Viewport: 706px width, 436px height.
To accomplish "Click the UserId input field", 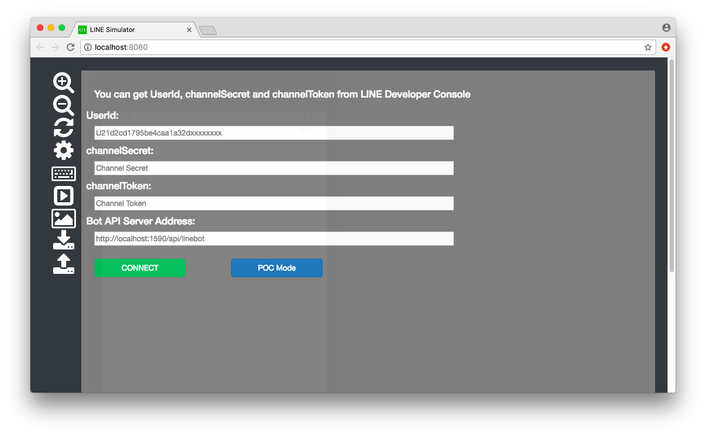I will tap(274, 132).
